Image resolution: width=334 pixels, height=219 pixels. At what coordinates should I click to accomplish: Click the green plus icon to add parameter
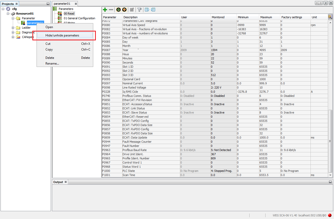coord(105,10)
